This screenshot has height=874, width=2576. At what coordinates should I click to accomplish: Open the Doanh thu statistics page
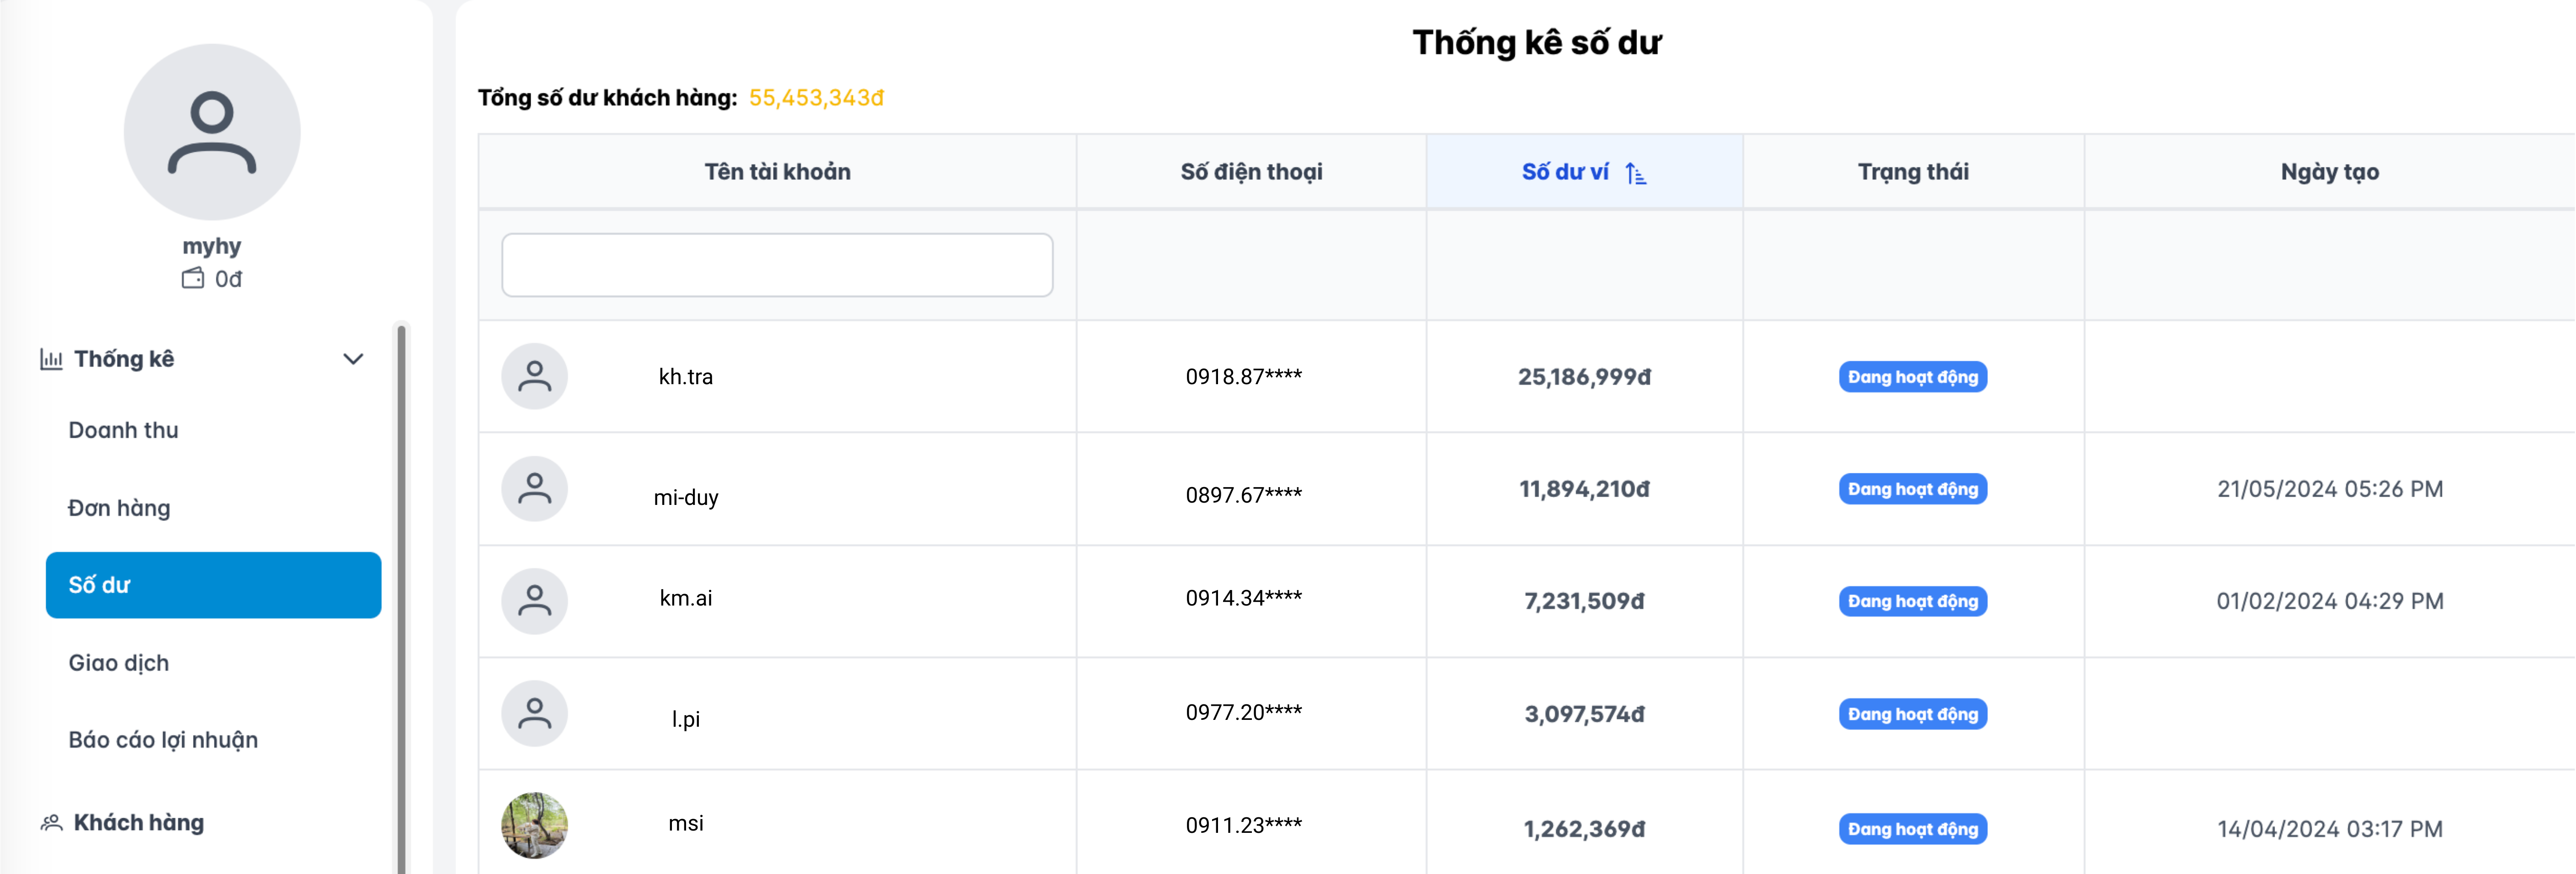(x=123, y=430)
